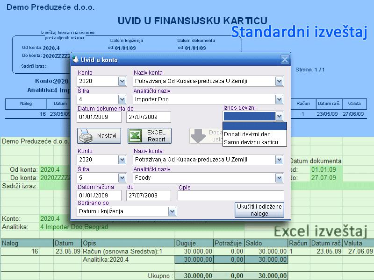Expand the Sortirano po dropdown
The image size is (374, 280).
[172, 212]
